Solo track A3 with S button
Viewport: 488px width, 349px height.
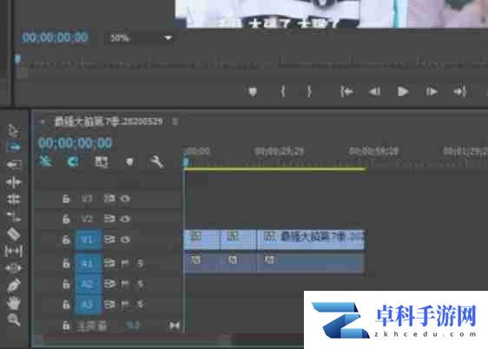point(141,304)
